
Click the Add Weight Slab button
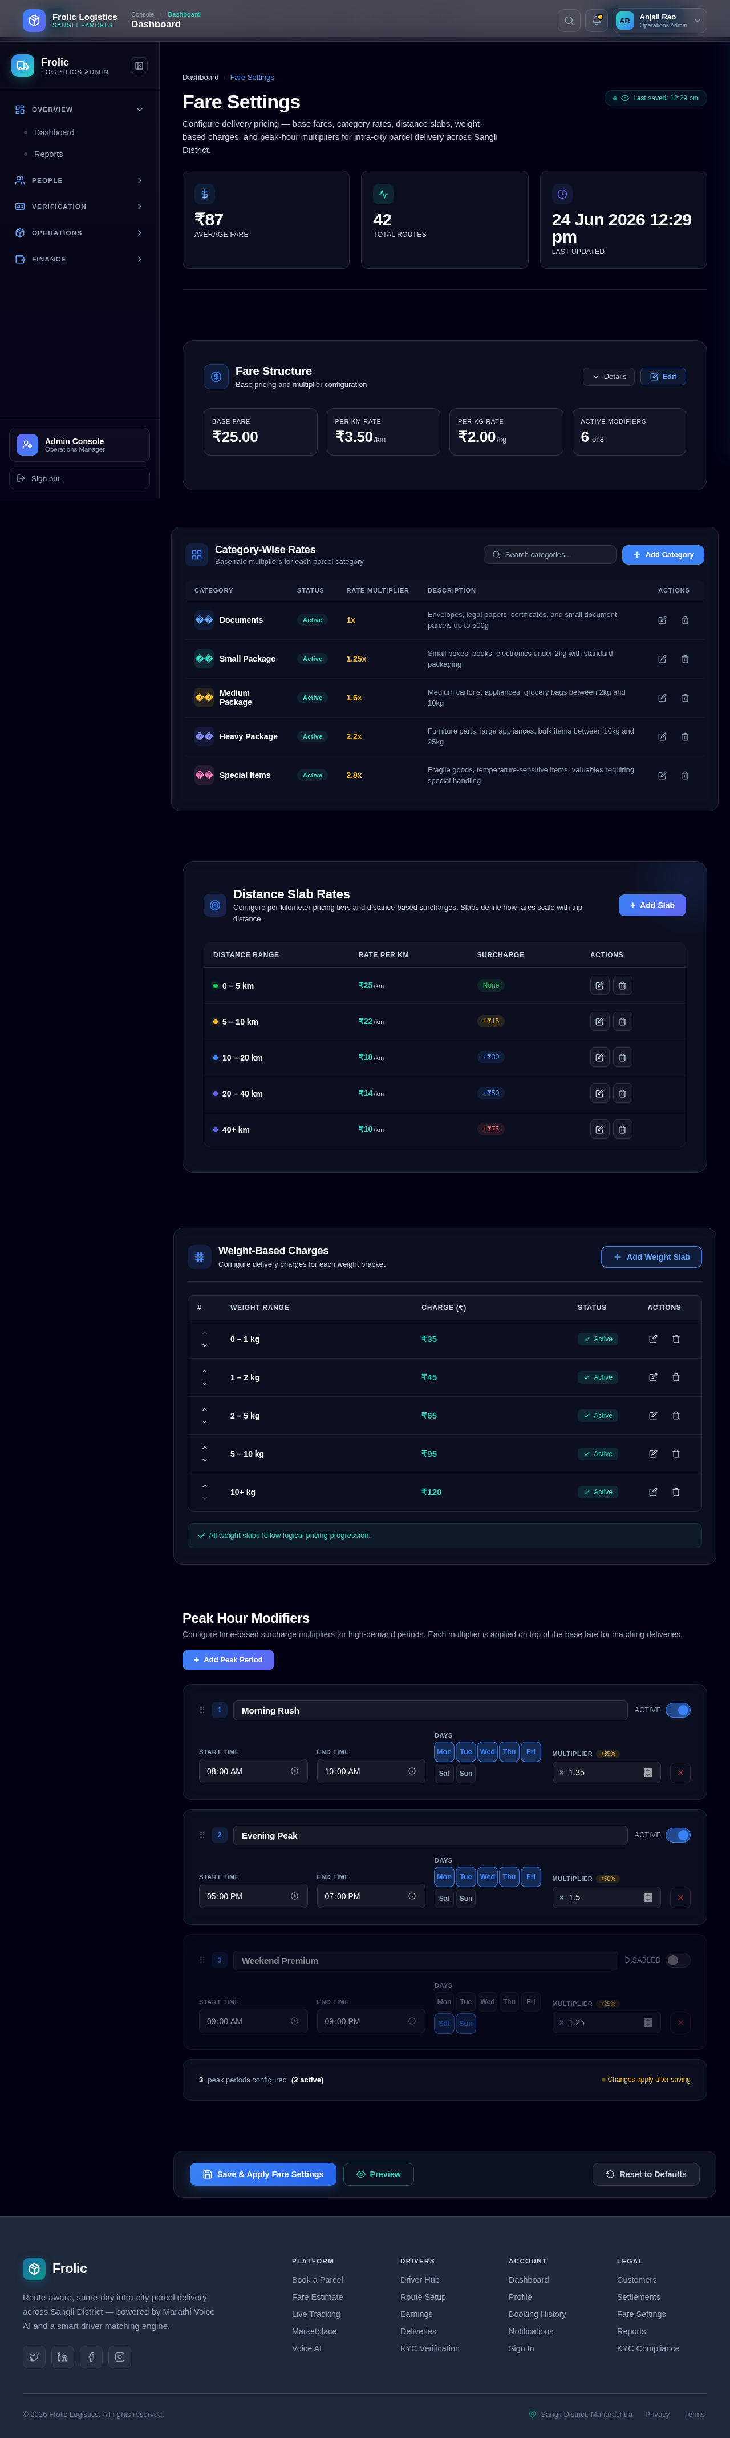(x=651, y=1257)
